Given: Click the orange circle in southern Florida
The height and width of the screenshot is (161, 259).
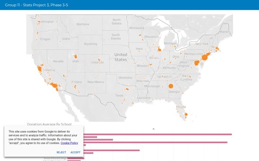Looking at the screenshot, I should 186,114.
